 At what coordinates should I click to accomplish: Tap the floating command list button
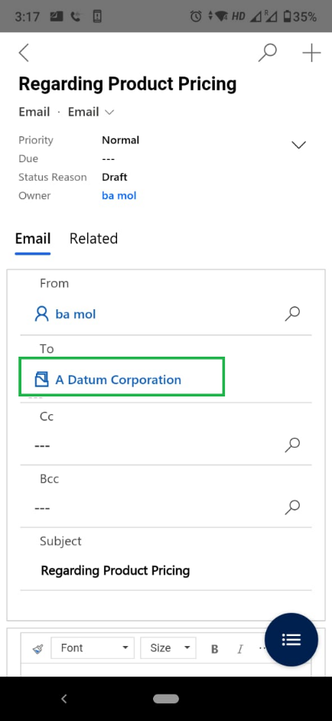click(x=291, y=640)
